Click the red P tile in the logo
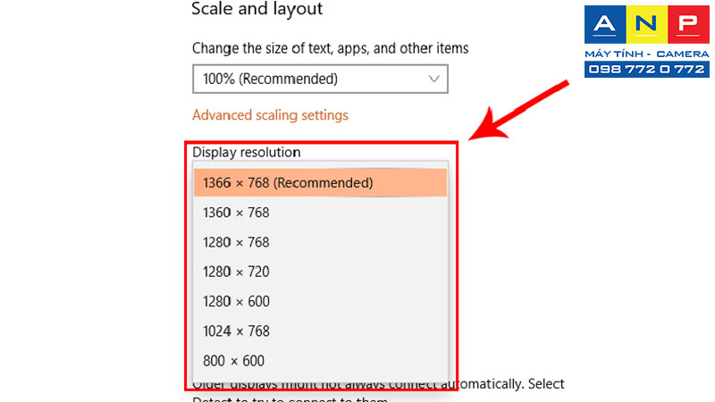715x402 pixels. pyautogui.click(x=688, y=24)
